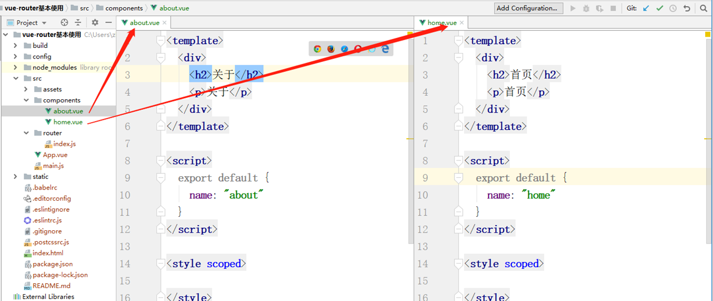
Task: Click Collapse All icon in Project panel
Action: (78, 22)
